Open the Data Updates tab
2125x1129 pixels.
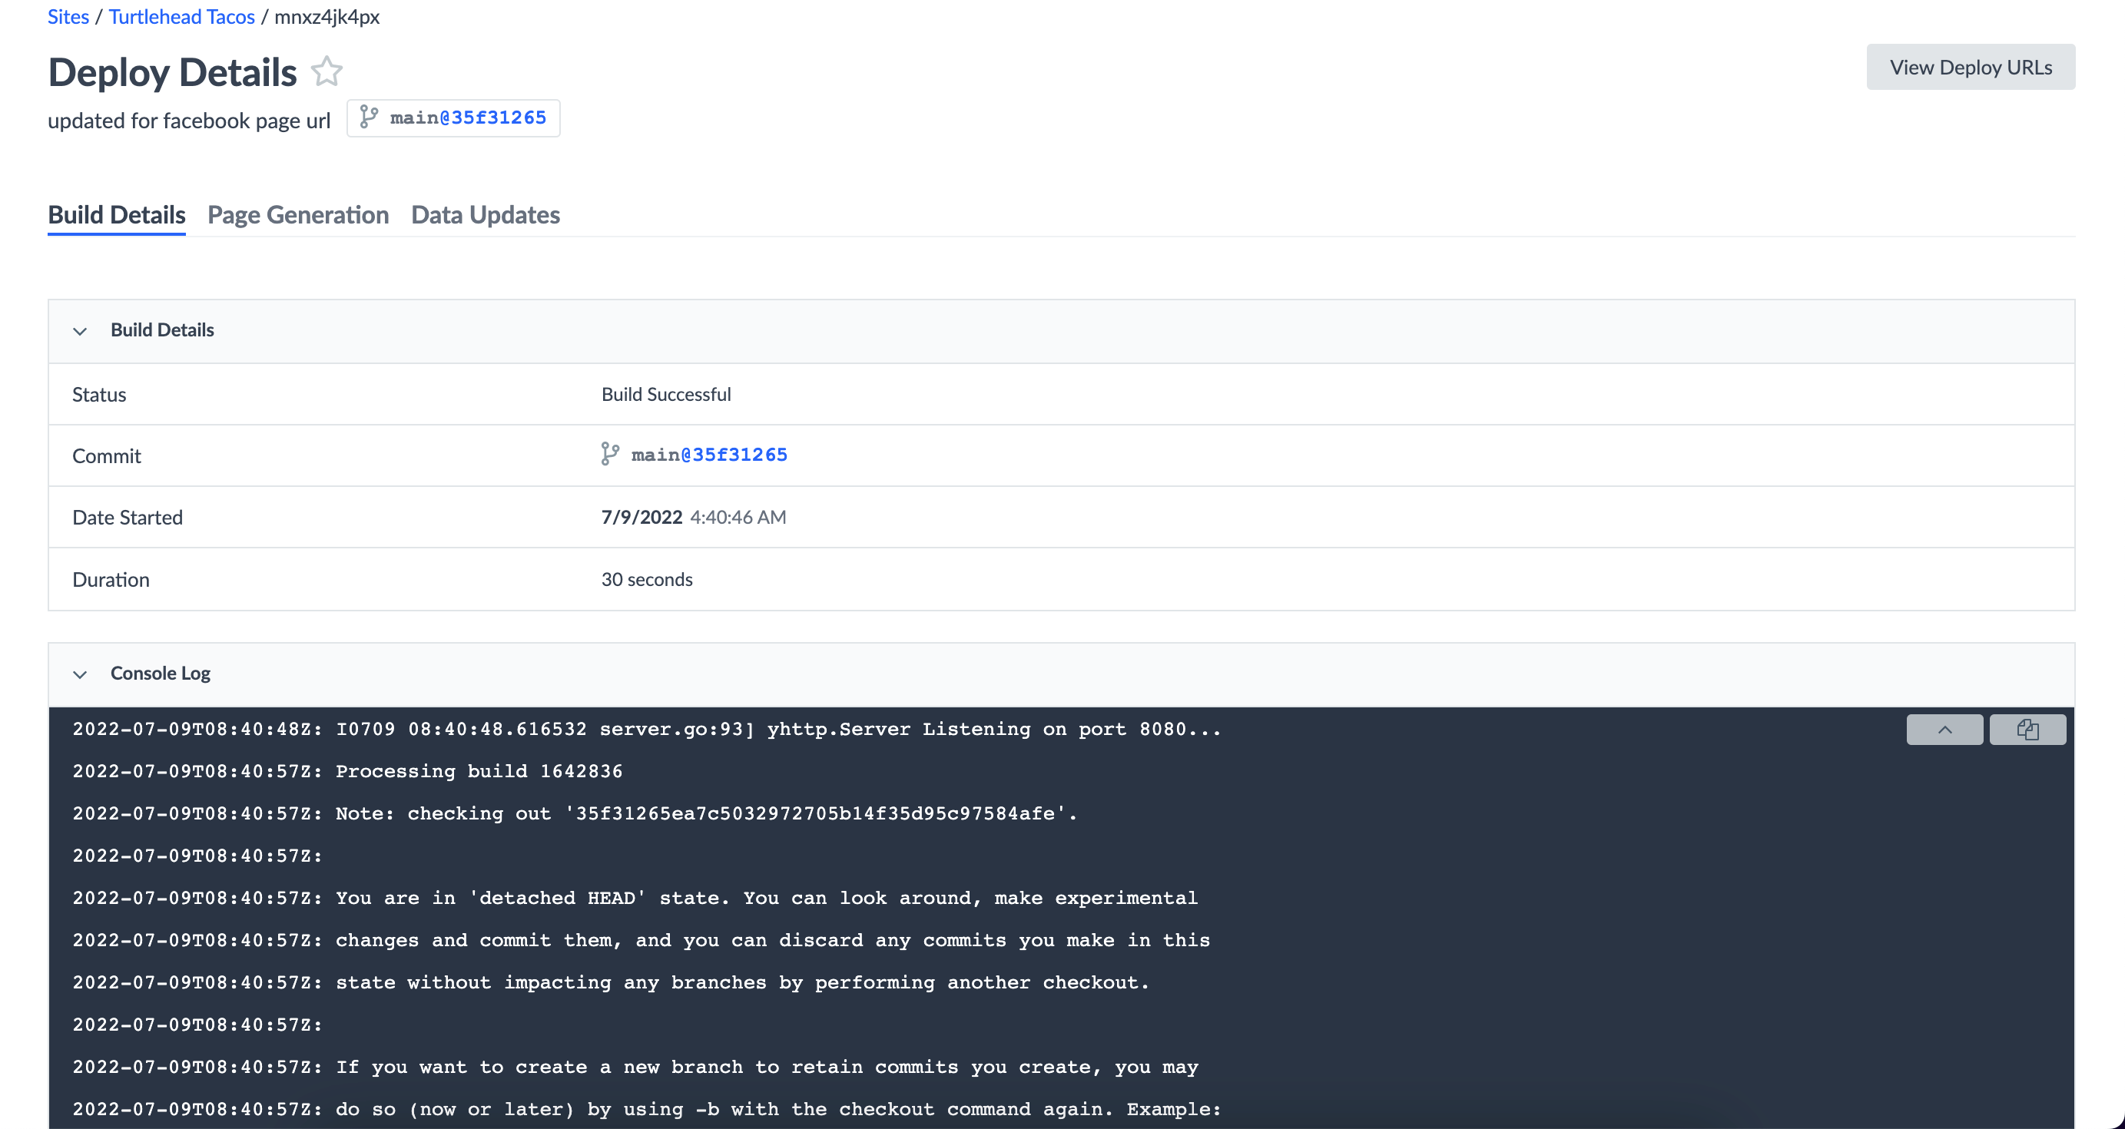485,215
